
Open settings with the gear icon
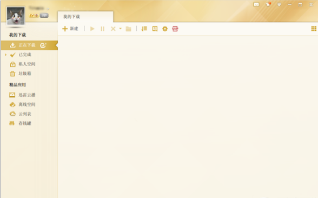click(x=165, y=29)
